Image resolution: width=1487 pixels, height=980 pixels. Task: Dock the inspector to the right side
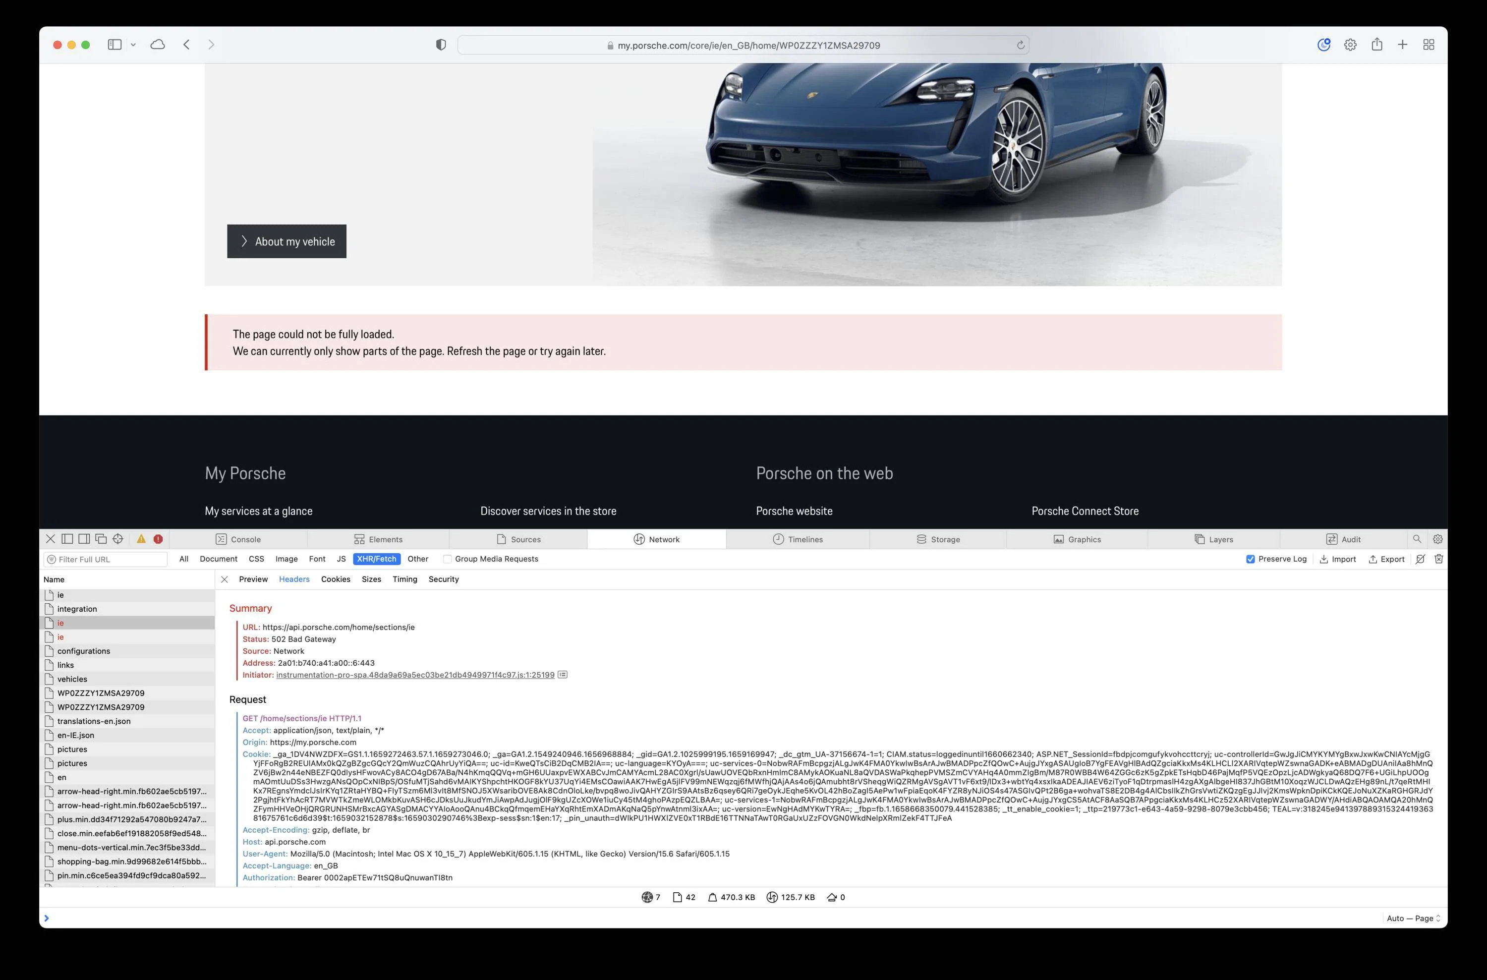tap(84, 539)
